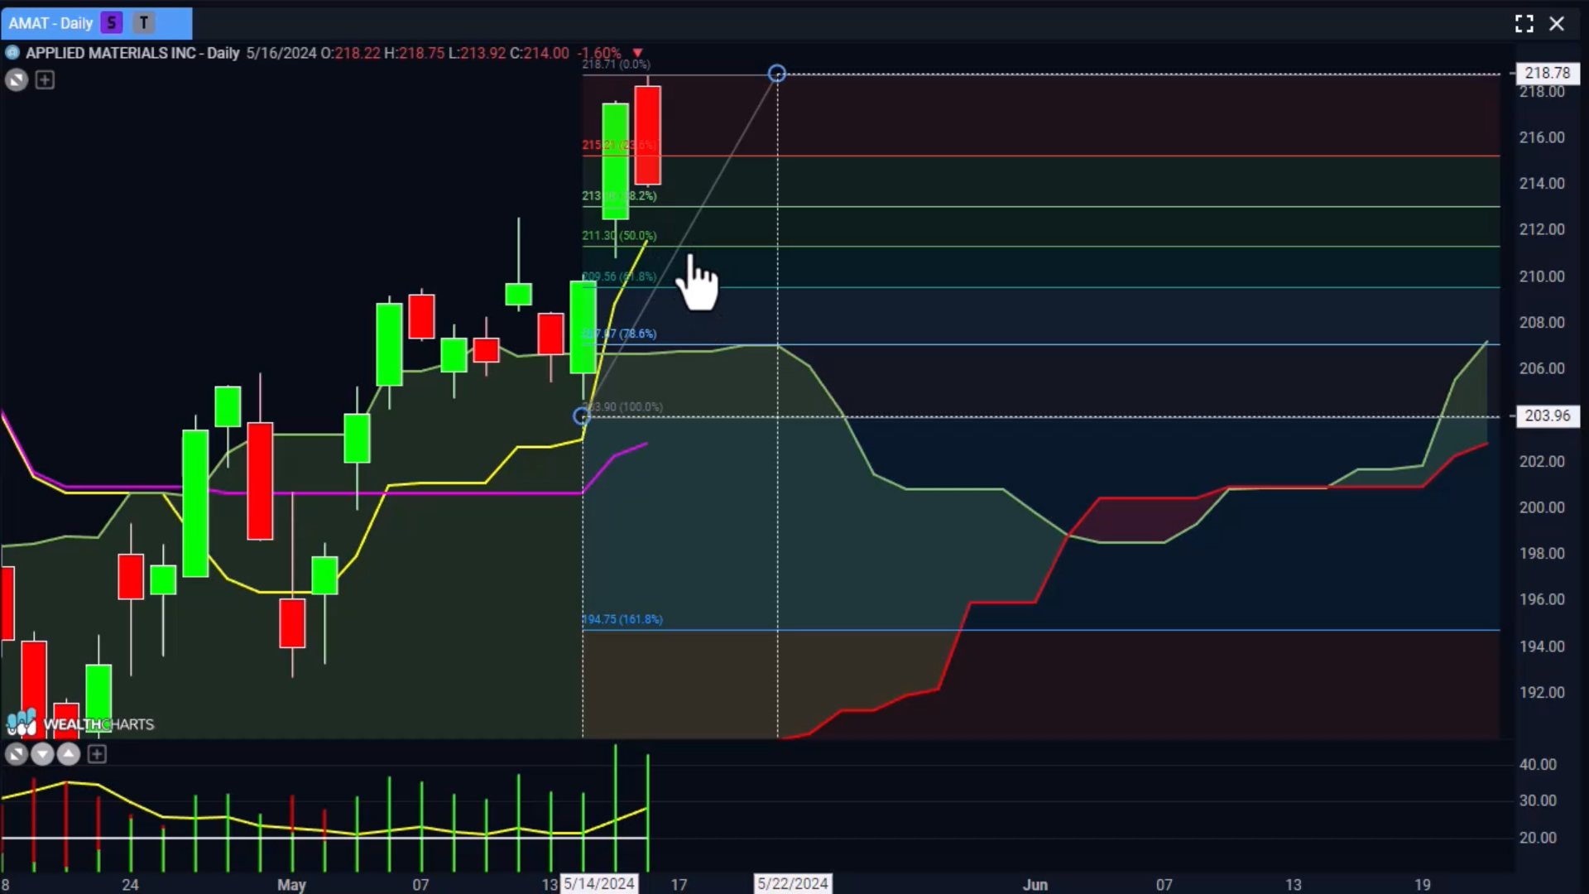Select the 194.75 (161.8%) Fibonacci level label
1589x894 pixels.
pos(622,619)
